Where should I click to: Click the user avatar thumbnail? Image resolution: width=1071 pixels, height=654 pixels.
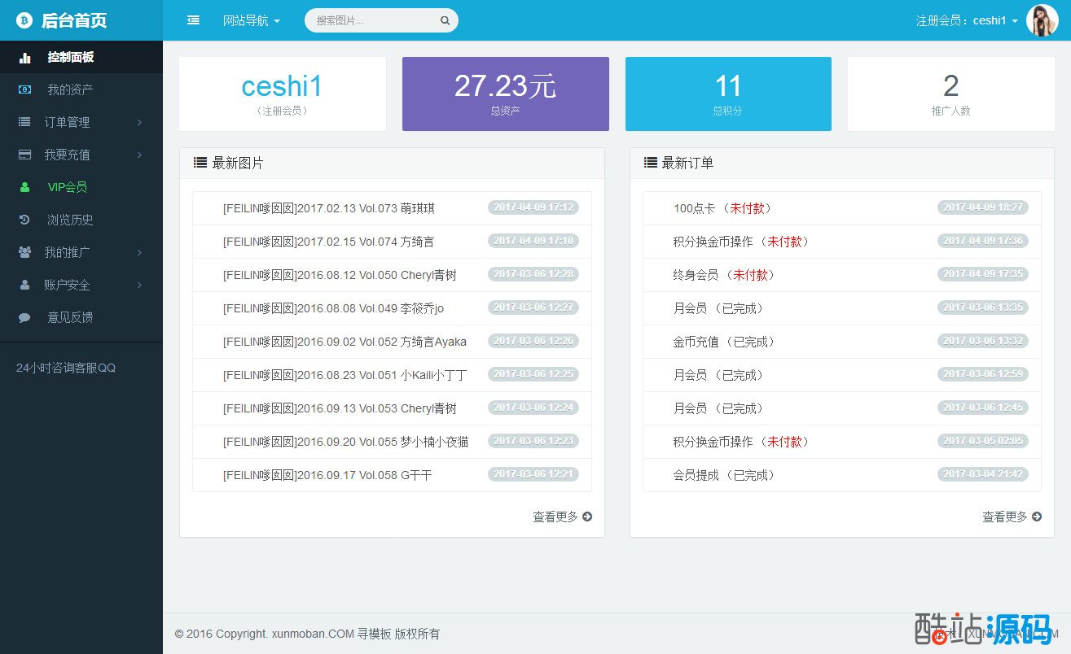click(x=1042, y=20)
